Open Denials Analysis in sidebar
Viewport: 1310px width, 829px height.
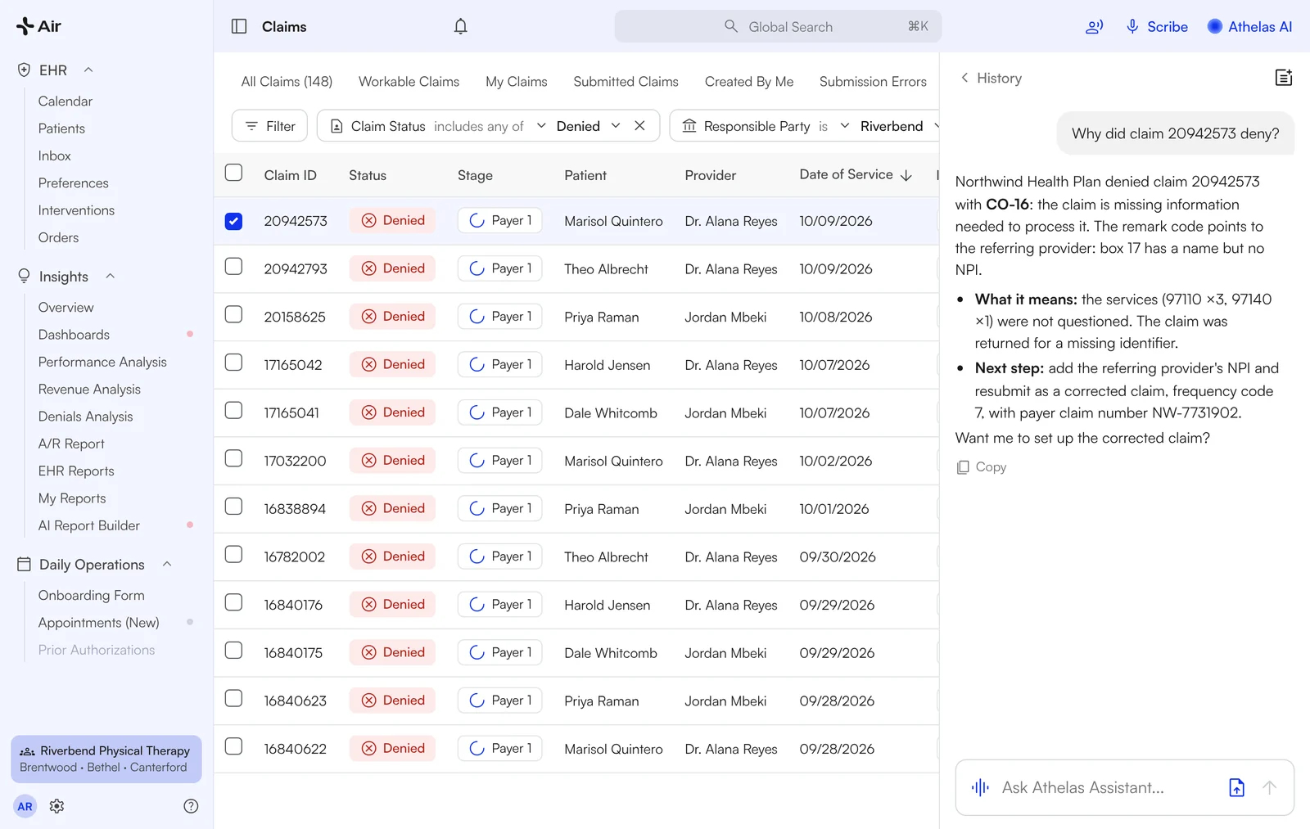pyautogui.click(x=85, y=417)
